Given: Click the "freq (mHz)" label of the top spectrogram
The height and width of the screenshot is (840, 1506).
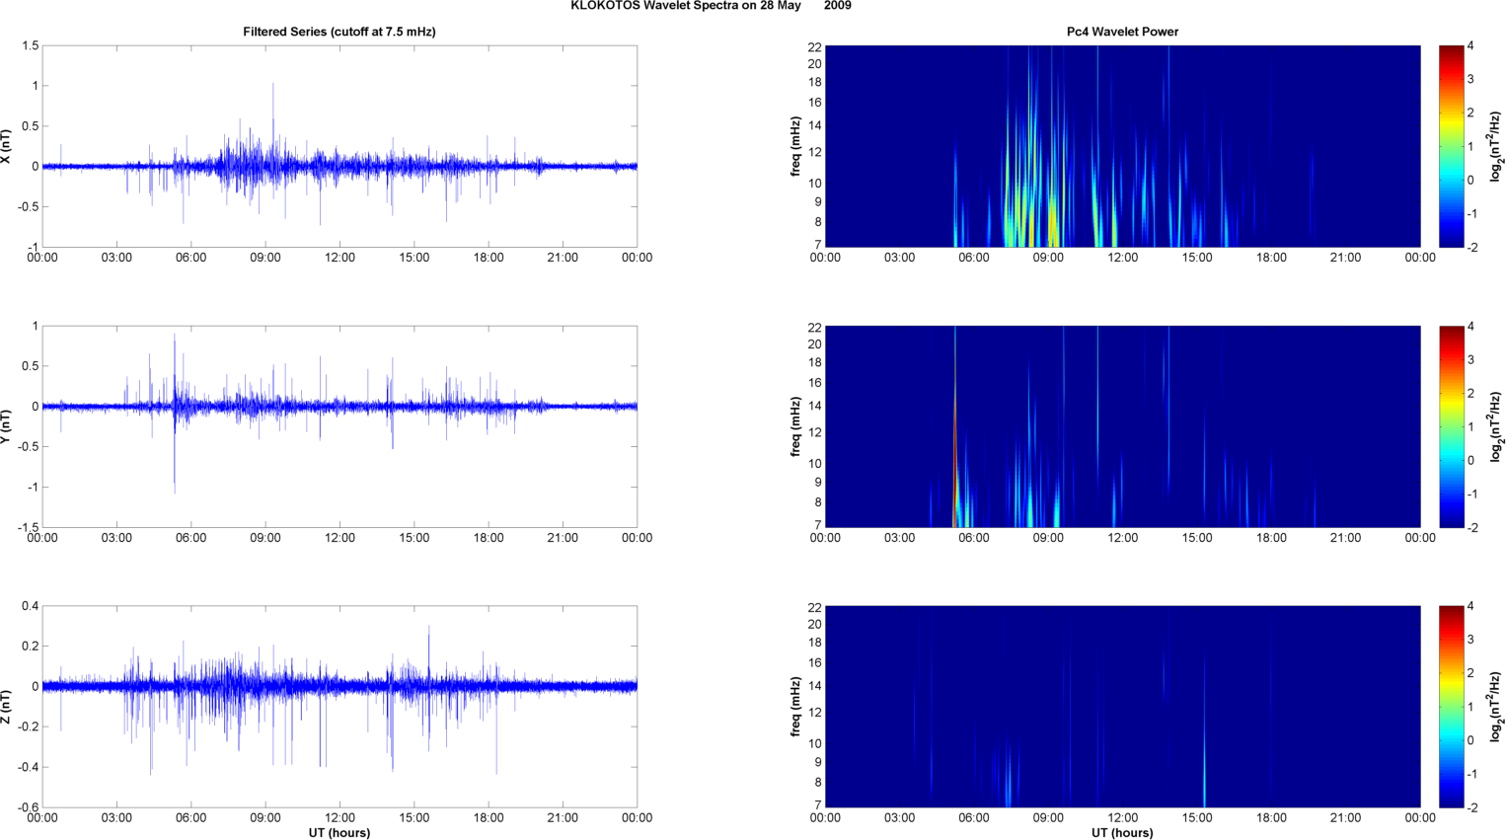Looking at the screenshot, I should coord(794,146).
